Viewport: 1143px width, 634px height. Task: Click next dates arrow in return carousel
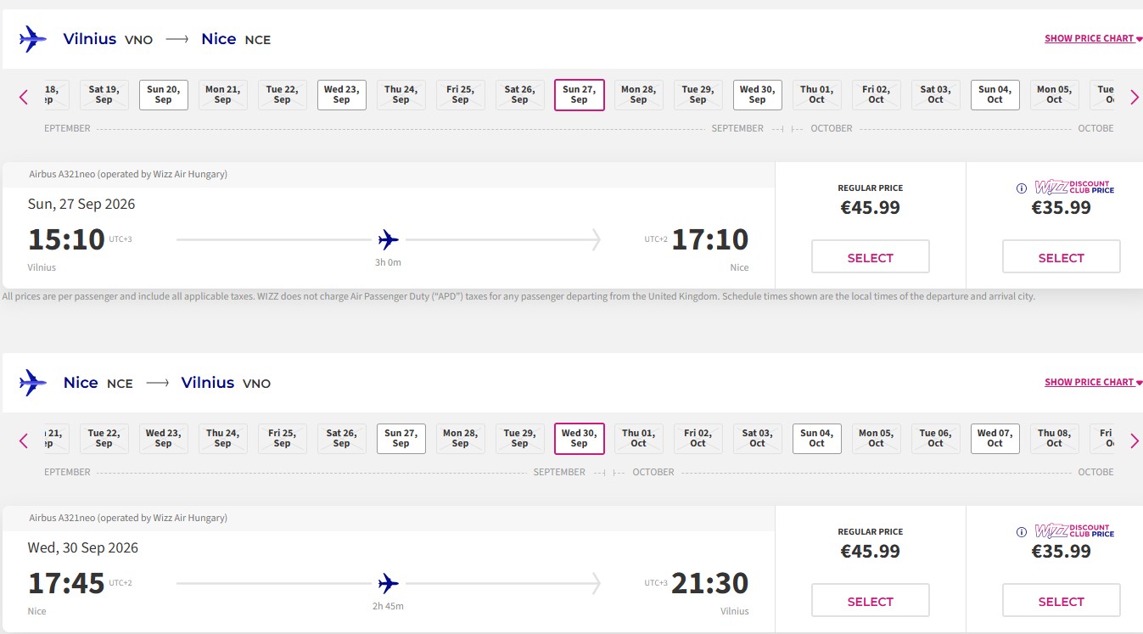(x=1135, y=440)
